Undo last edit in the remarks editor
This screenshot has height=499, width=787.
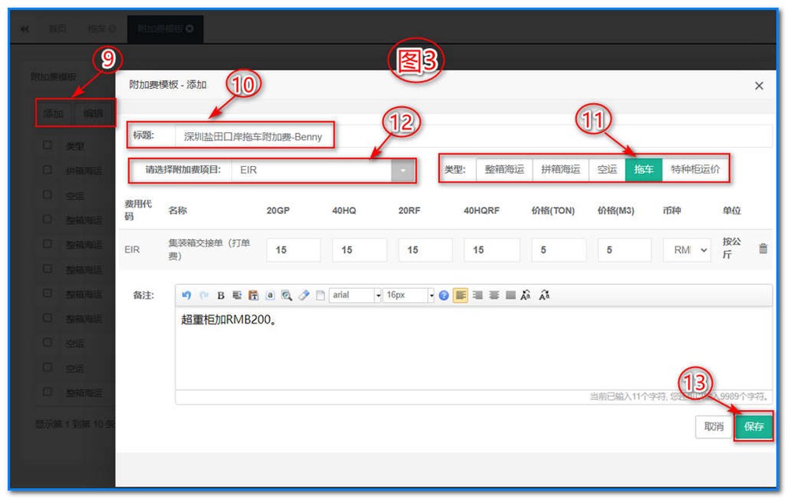(x=187, y=295)
